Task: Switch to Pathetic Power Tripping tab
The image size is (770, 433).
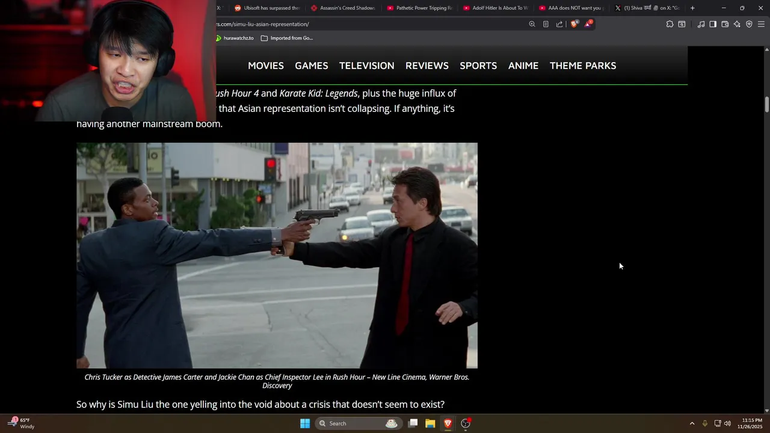Action: [x=419, y=8]
